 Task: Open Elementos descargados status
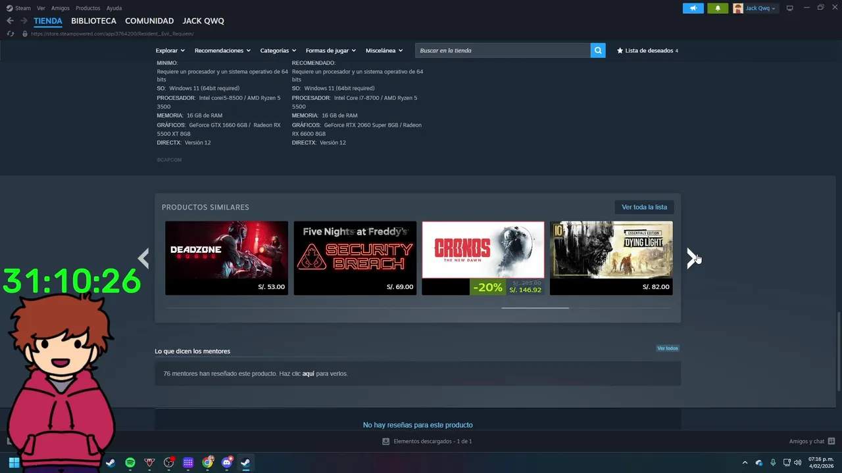click(427, 441)
